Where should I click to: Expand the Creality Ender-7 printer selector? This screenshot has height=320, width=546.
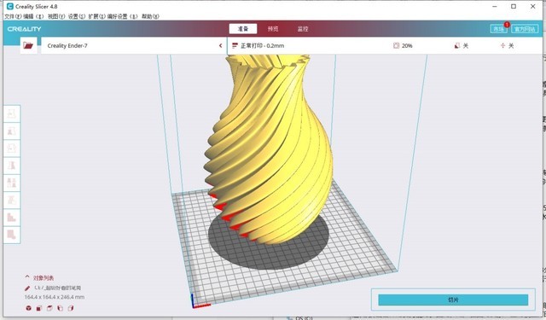point(135,45)
